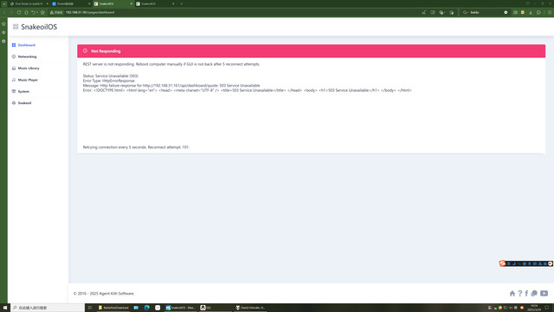Click the SnakeoilOS title text
Viewport: 554px width, 312px height.
click(x=39, y=27)
